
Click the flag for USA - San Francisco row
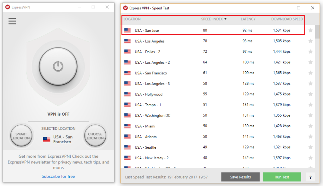pyautogui.click(x=127, y=73)
